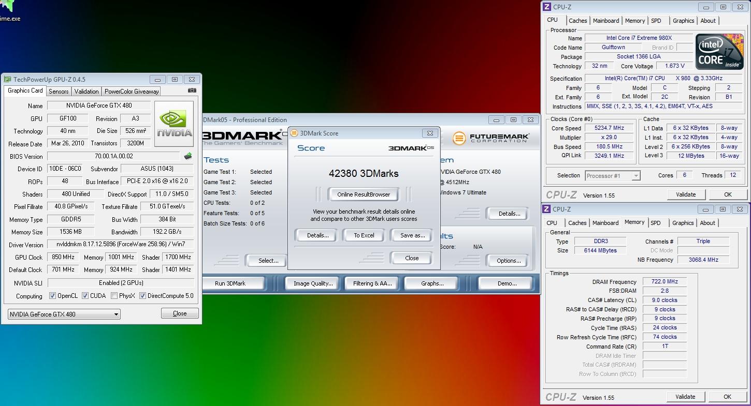This screenshot has width=751, height=406.
Task: Click the 42380 3DMarks score text
Action: (364, 173)
